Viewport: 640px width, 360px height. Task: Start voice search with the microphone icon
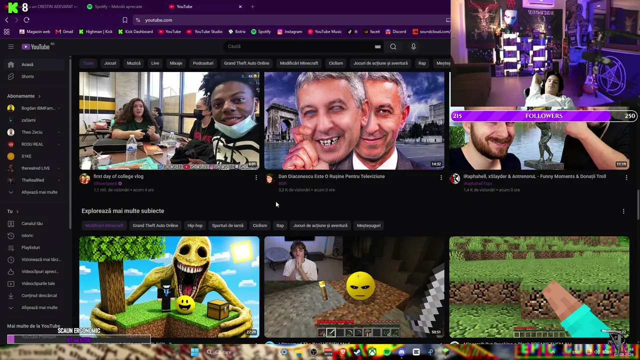click(x=413, y=46)
